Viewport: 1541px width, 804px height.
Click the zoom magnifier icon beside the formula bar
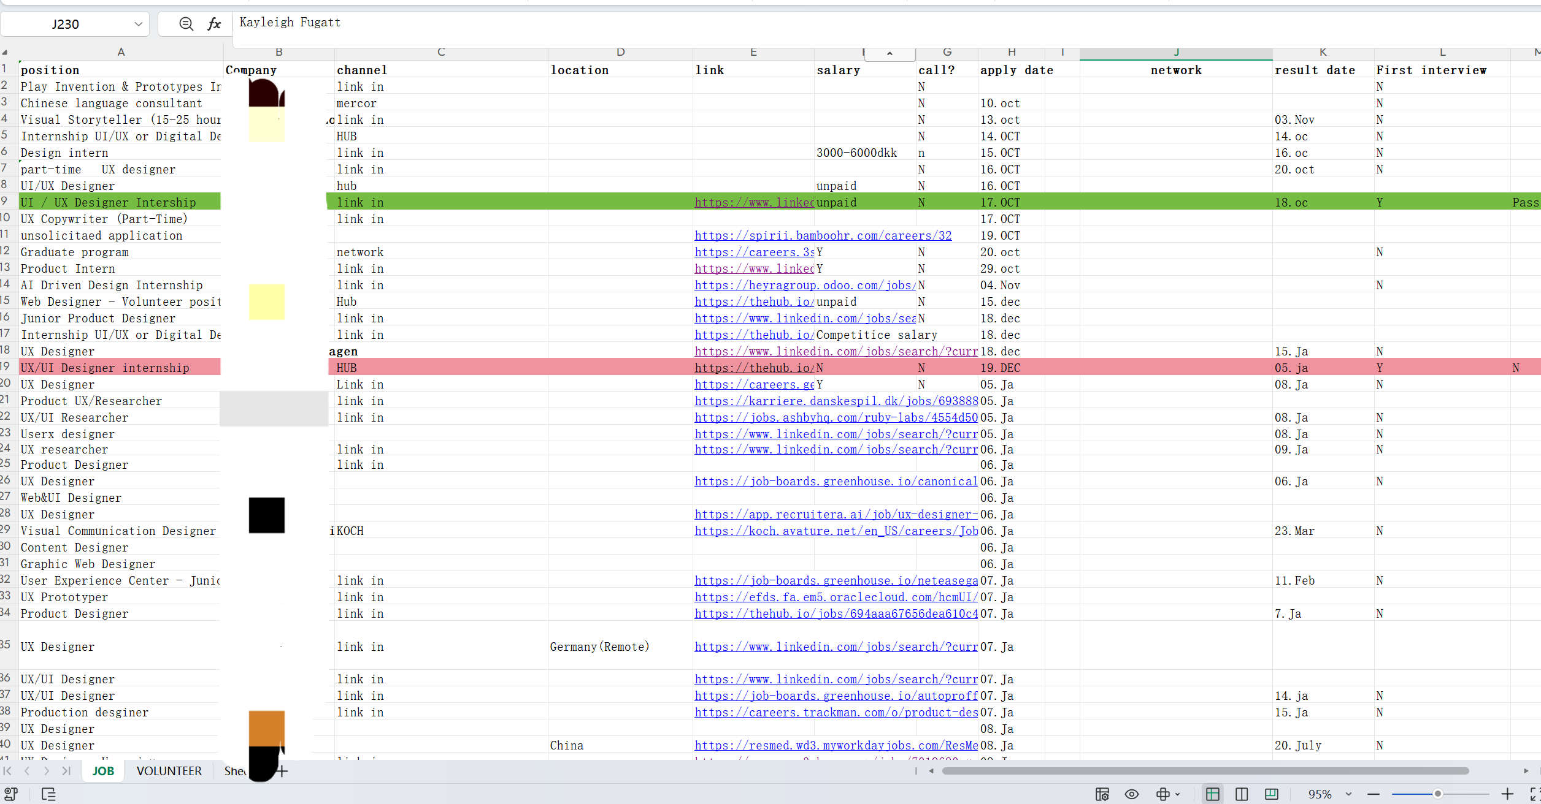186,24
